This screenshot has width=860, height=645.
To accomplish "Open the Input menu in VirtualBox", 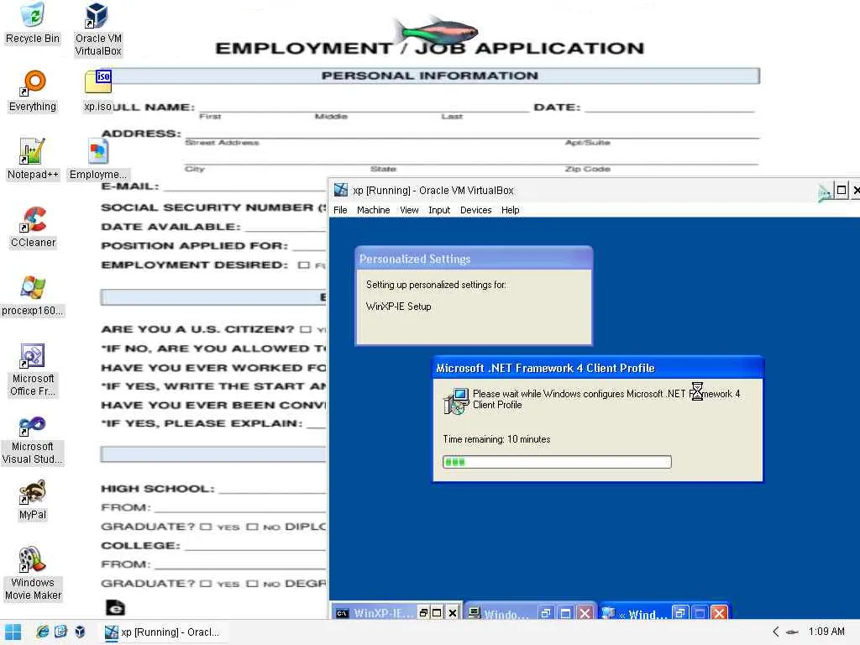I will coord(438,210).
